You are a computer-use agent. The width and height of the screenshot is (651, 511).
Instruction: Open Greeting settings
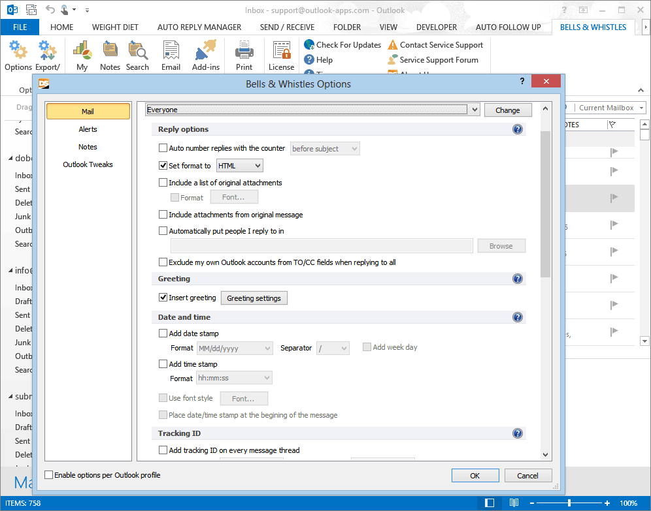(x=254, y=298)
